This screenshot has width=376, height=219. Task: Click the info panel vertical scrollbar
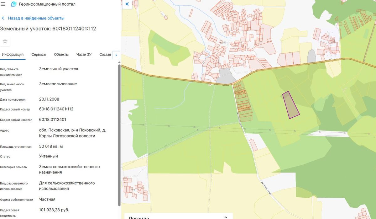(x=119, y=135)
